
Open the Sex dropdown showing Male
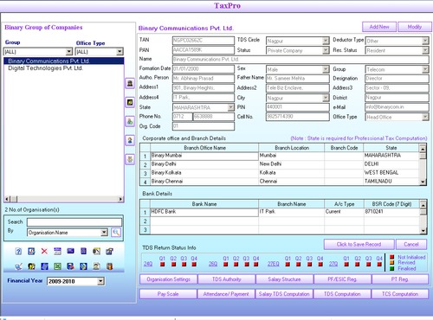pos(326,69)
